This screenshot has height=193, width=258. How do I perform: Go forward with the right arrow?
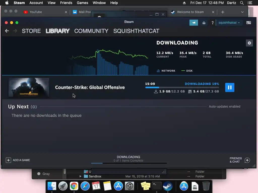point(15,31)
